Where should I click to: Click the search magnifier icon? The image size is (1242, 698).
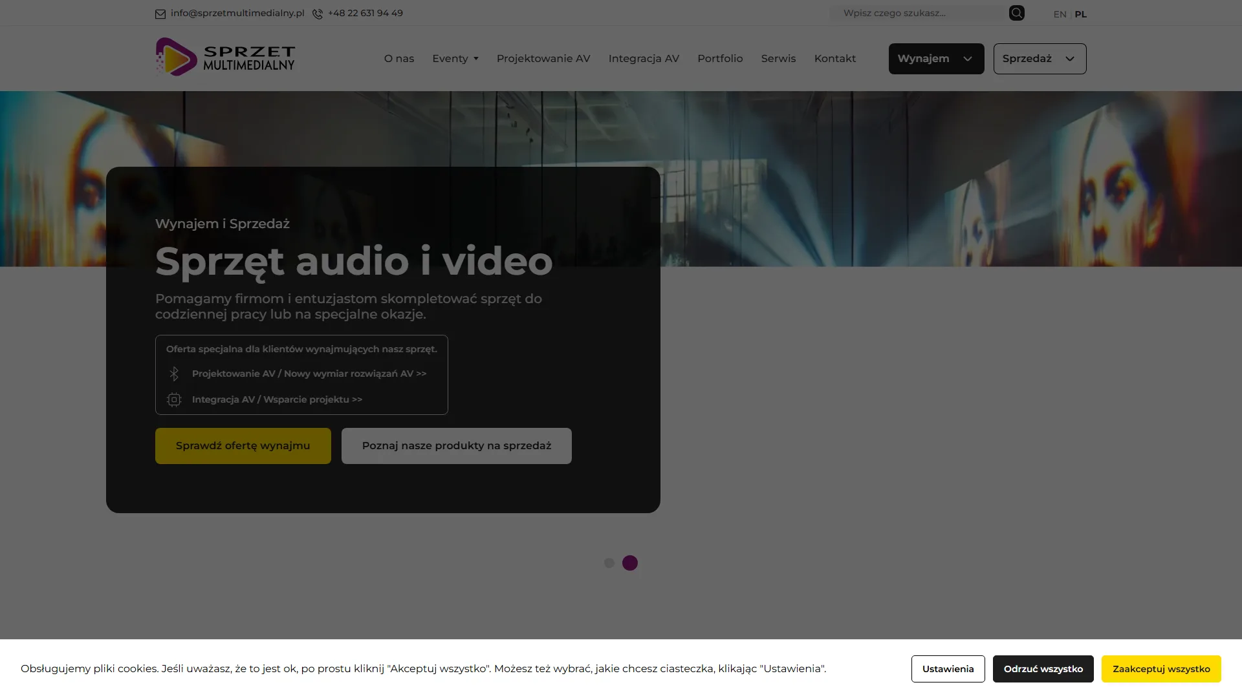(1016, 13)
